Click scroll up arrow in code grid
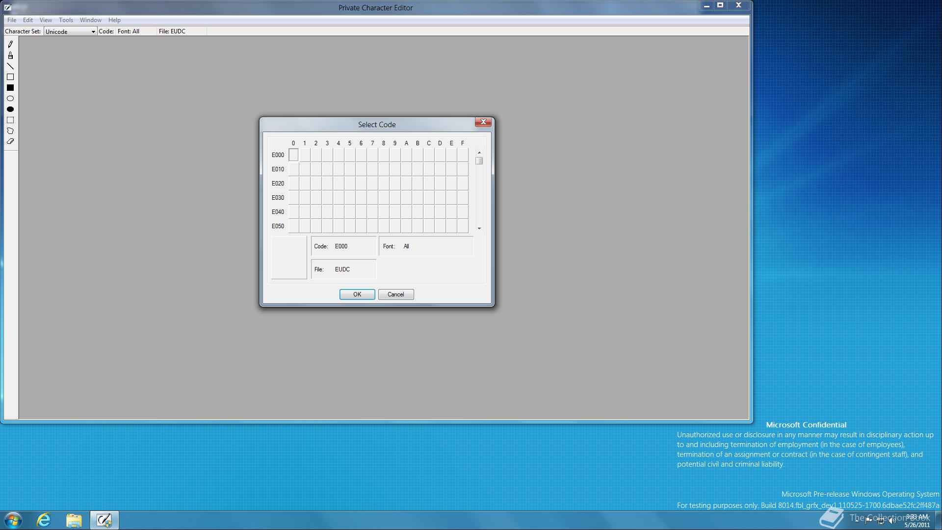This screenshot has width=942, height=530. (x=479, y=153)
